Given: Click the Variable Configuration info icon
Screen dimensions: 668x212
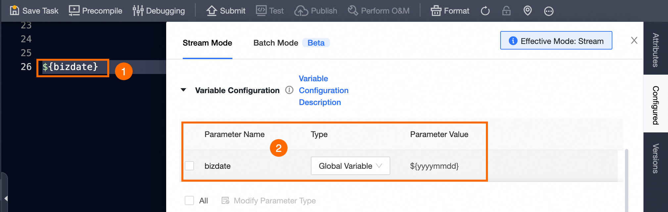Looking at the screenshot, I should tap(289, 90).
